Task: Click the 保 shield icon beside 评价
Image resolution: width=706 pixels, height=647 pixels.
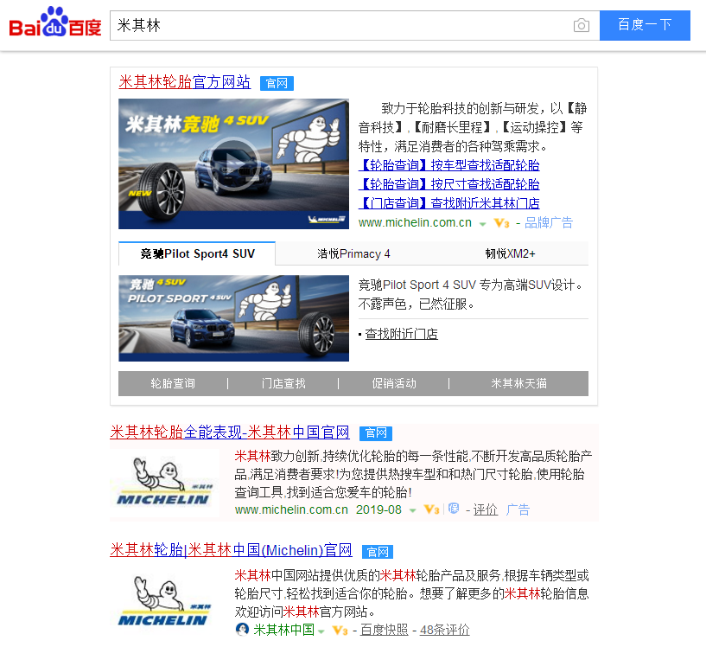Action: [454, 509]
